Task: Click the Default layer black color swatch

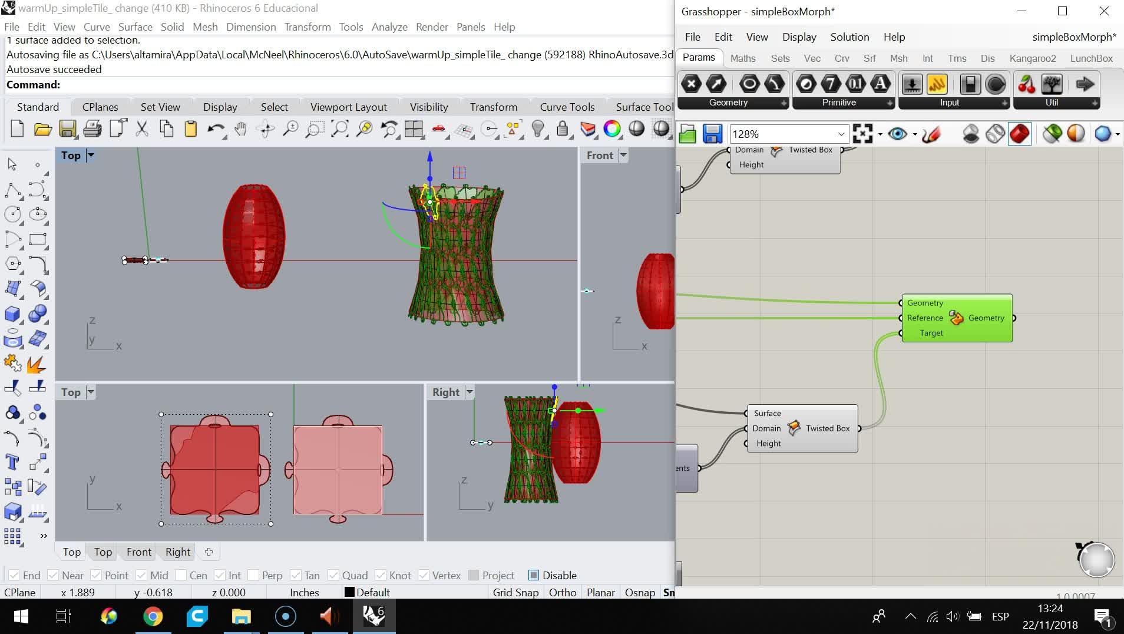Action: coord(349,592)
